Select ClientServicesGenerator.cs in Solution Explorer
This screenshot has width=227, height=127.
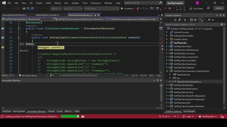click(x=189, y=81)
